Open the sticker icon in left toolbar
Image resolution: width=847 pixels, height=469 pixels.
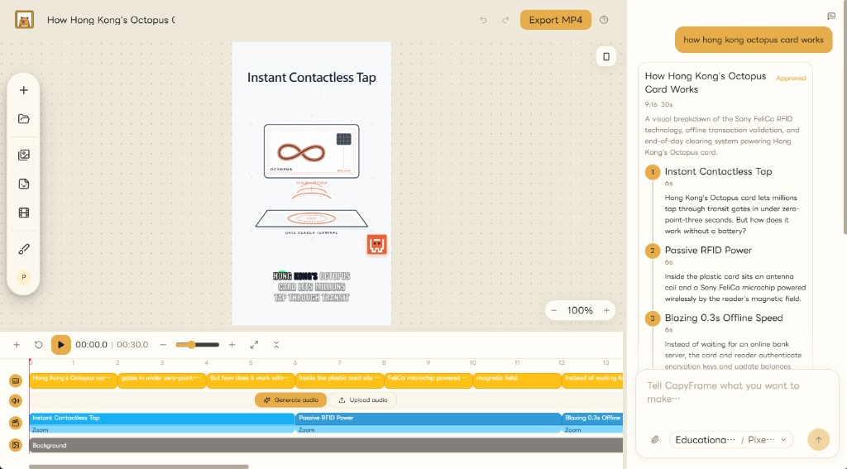coord(24,184)
